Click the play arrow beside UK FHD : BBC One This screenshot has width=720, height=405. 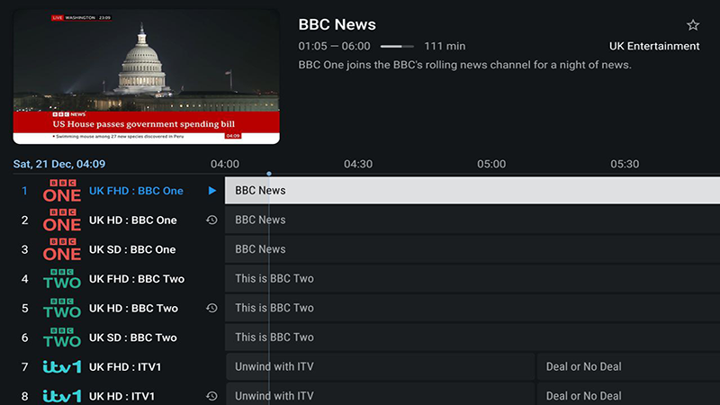click(x=211, y=191)
